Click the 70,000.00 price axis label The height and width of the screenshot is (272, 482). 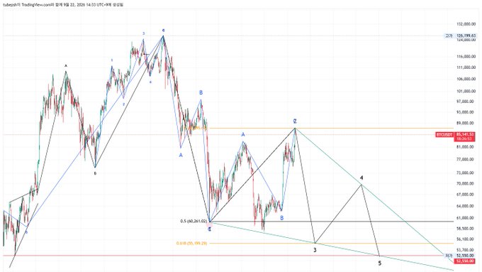(x=466, y=184)
